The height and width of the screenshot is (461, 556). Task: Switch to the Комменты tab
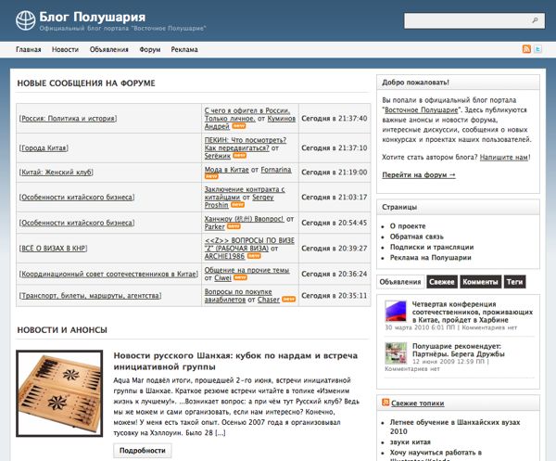[x=479, y=282]
